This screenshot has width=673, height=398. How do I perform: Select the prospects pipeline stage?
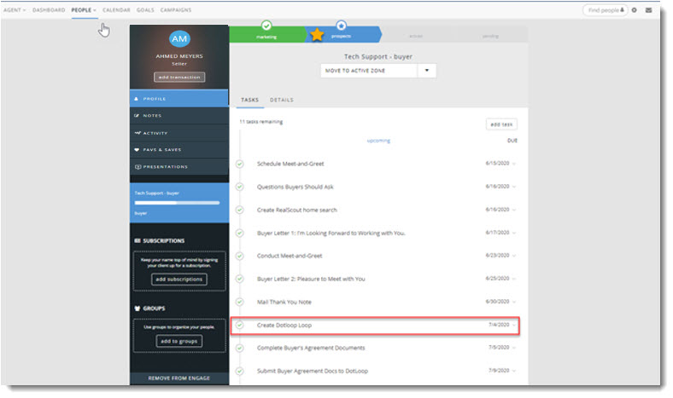(342, 37)
